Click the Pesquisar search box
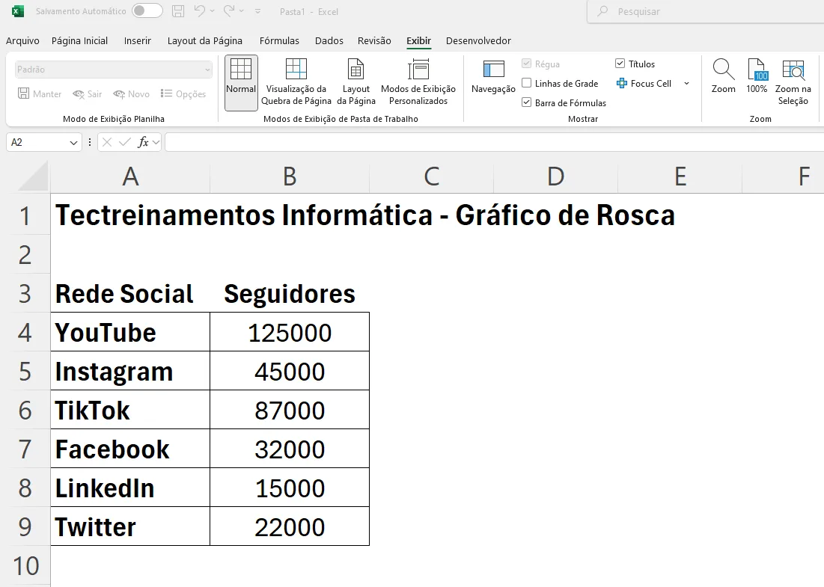 [x=705, y=11]
